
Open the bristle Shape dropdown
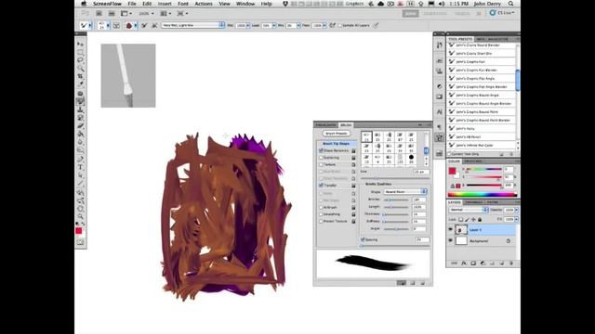click(405, 192)
